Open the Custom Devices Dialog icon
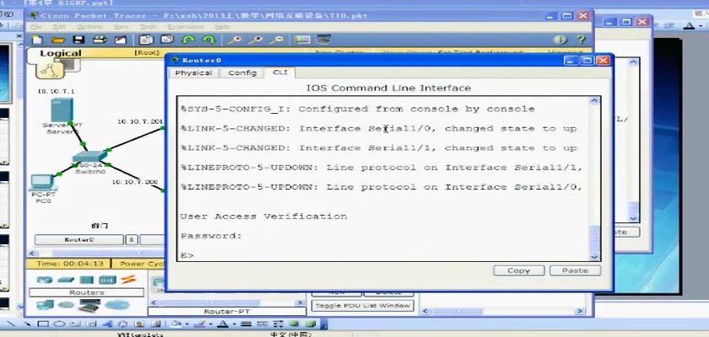Screen dimensions: 709x337 coord(323,40)
